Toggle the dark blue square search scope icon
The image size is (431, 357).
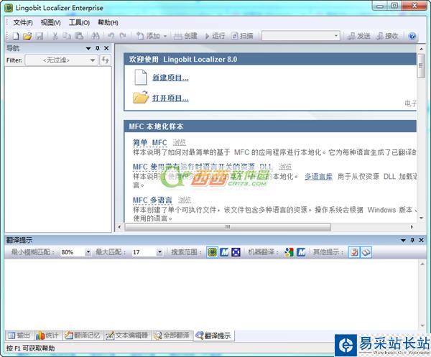click(236, 252)
